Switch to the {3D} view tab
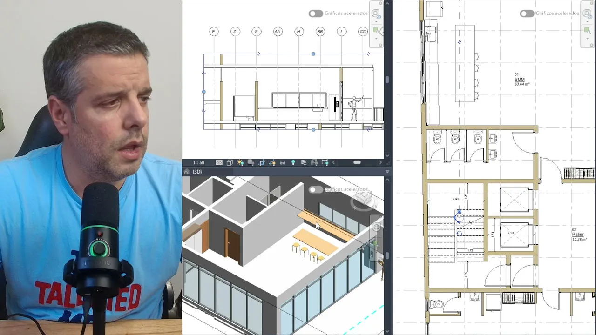The height and width of the screenshot is (335, 596). point(197,172)
